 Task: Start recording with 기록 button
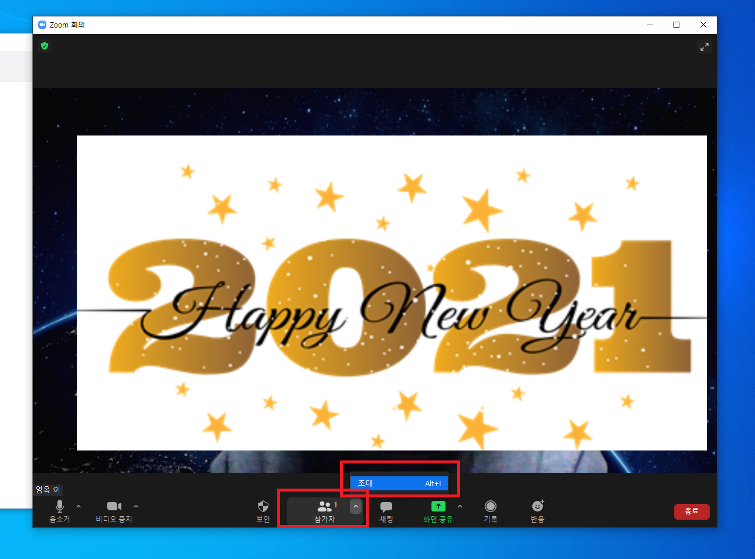(x=491, y=511)
